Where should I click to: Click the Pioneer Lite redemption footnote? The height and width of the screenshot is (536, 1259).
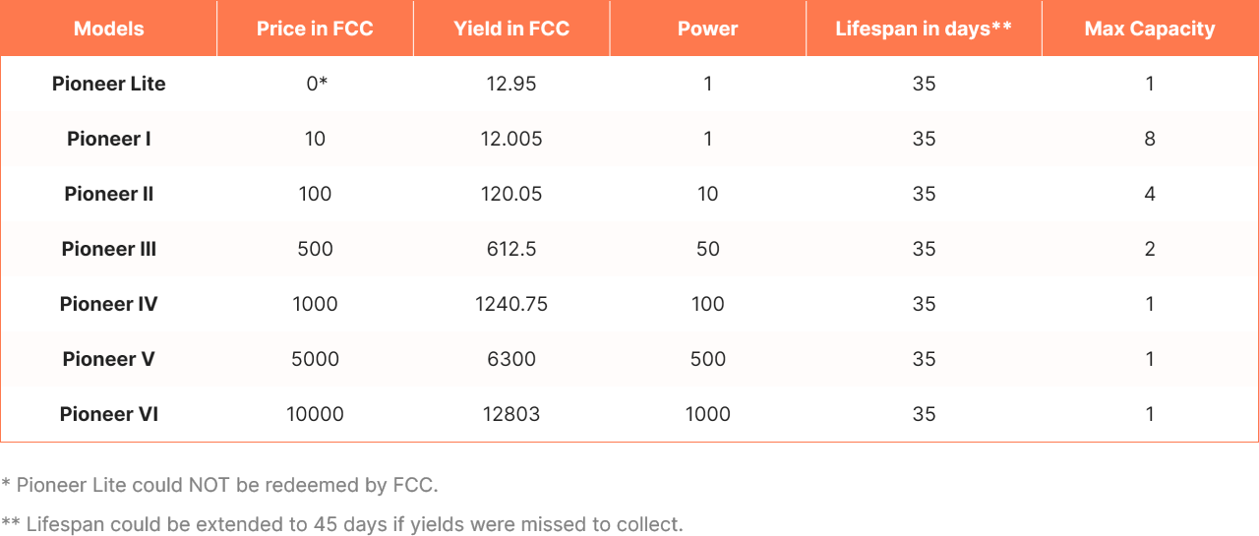220,485
